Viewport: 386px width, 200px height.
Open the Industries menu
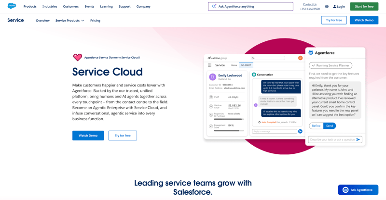point(50,7)
